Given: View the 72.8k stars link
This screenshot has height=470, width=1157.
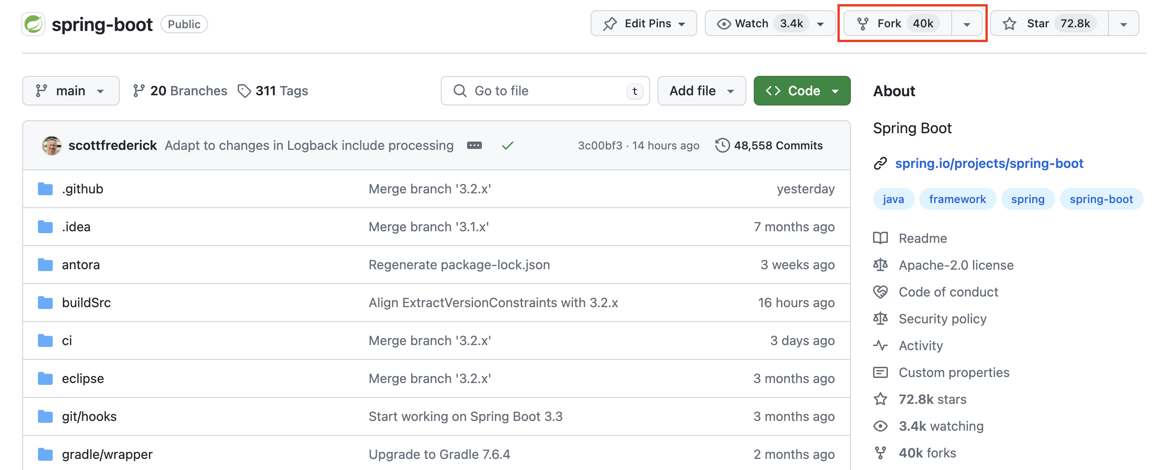Looking at the screenshot, I should pyautogui.click(x=932, y=399).
